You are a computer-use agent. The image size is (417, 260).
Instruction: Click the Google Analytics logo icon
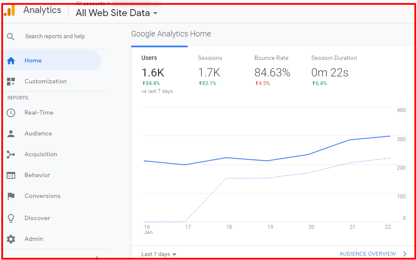tap(9, 10)
